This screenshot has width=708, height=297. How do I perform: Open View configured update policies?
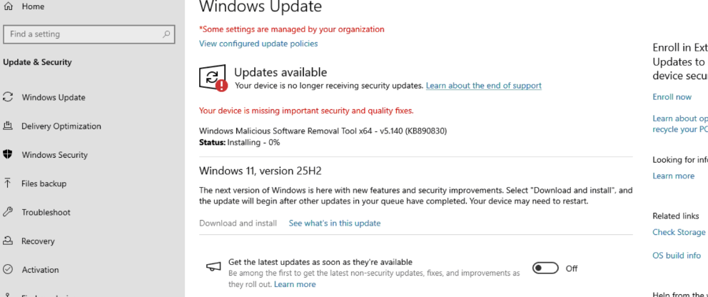(258, 44)
